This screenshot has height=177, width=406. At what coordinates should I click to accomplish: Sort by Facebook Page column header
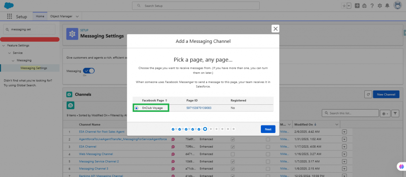coord(155,100)
